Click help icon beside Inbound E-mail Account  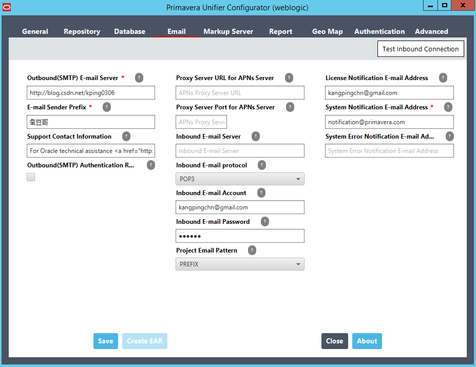[x=261, y=193]
